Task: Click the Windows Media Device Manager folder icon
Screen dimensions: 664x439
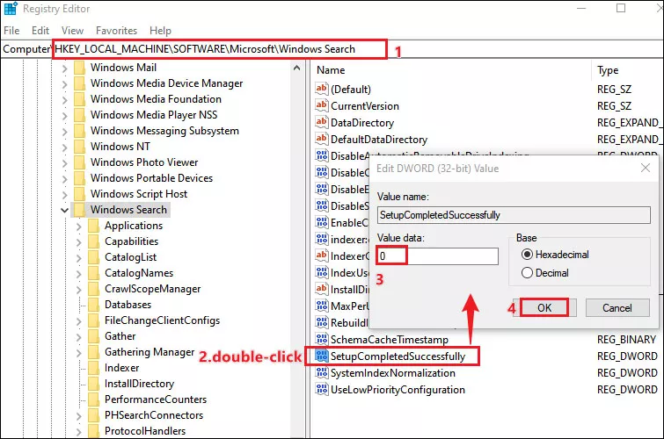Action: coord(80,83)
